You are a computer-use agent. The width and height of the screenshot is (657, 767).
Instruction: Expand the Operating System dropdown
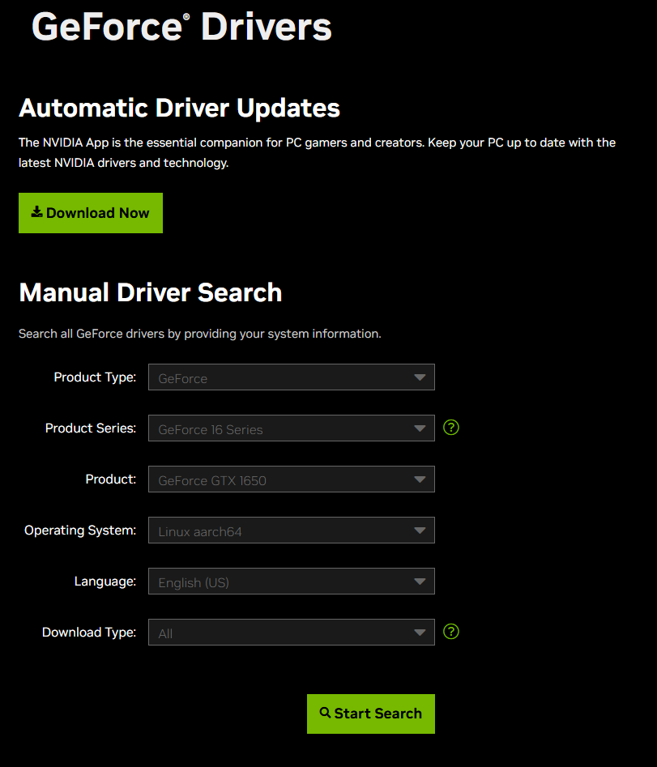(291, 531)
